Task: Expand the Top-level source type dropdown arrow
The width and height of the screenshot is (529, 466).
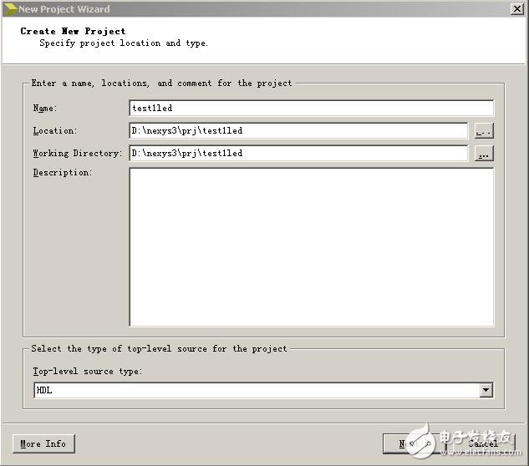Action: click(x=486, y=390)
